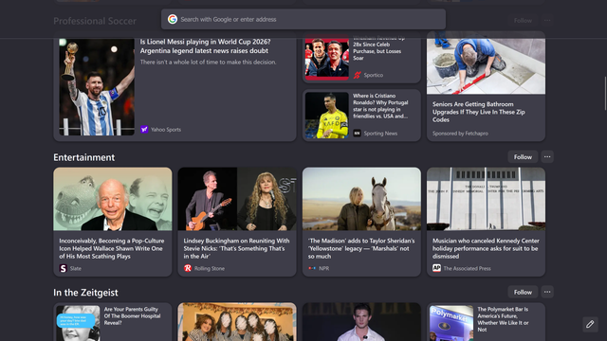Click The Associated Press source icon
Viewport: 607px width, 341px height.
pos(436,268)
